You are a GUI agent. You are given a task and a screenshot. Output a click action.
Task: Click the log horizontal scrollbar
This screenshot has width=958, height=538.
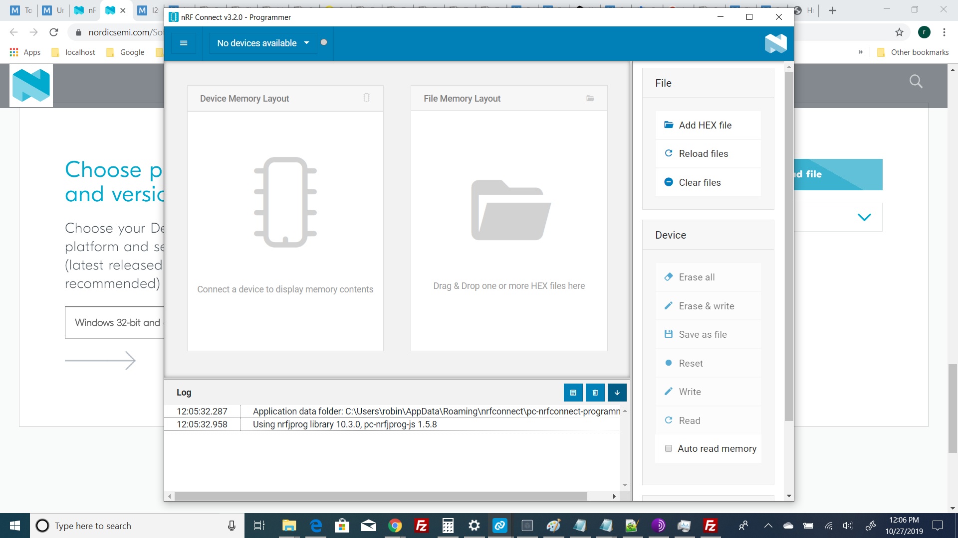pyautogui.click(x=381, y=496)
